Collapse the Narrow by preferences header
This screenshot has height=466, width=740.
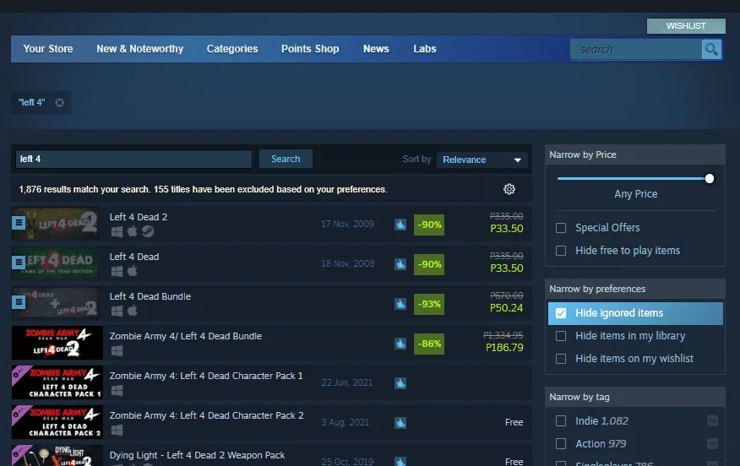[x=634, y=289]
